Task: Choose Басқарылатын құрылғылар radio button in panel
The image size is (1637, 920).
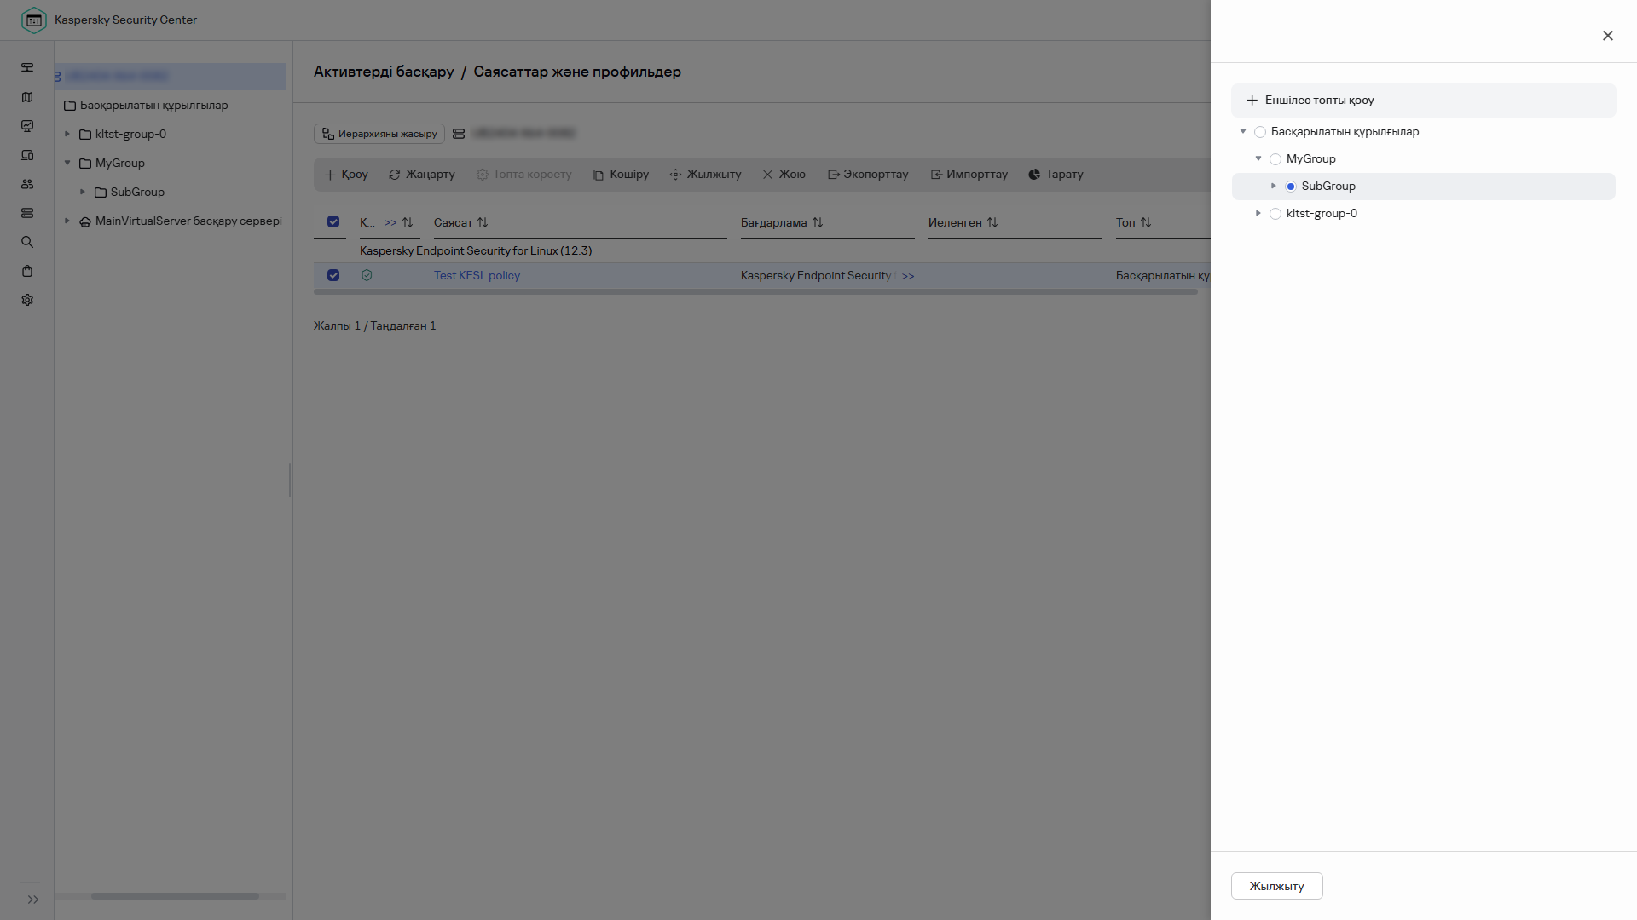Action: pyautogui.click(x=1260, y=132)
